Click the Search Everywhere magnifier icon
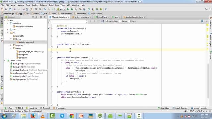Viewport: 212px width, 119px height. pyautogui.click(x=206, y=9)
